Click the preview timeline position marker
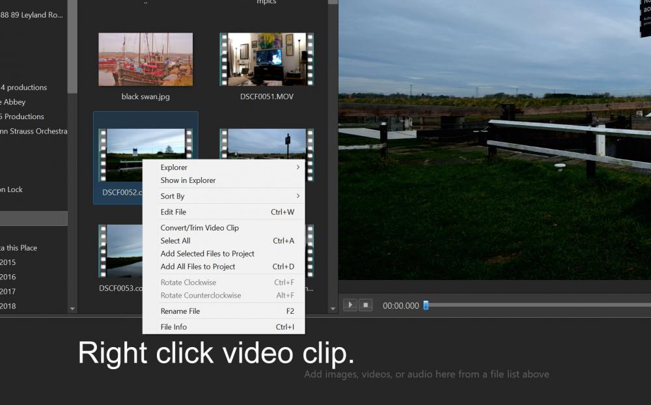This screenshot has height=405, width=651. (426, 305)
